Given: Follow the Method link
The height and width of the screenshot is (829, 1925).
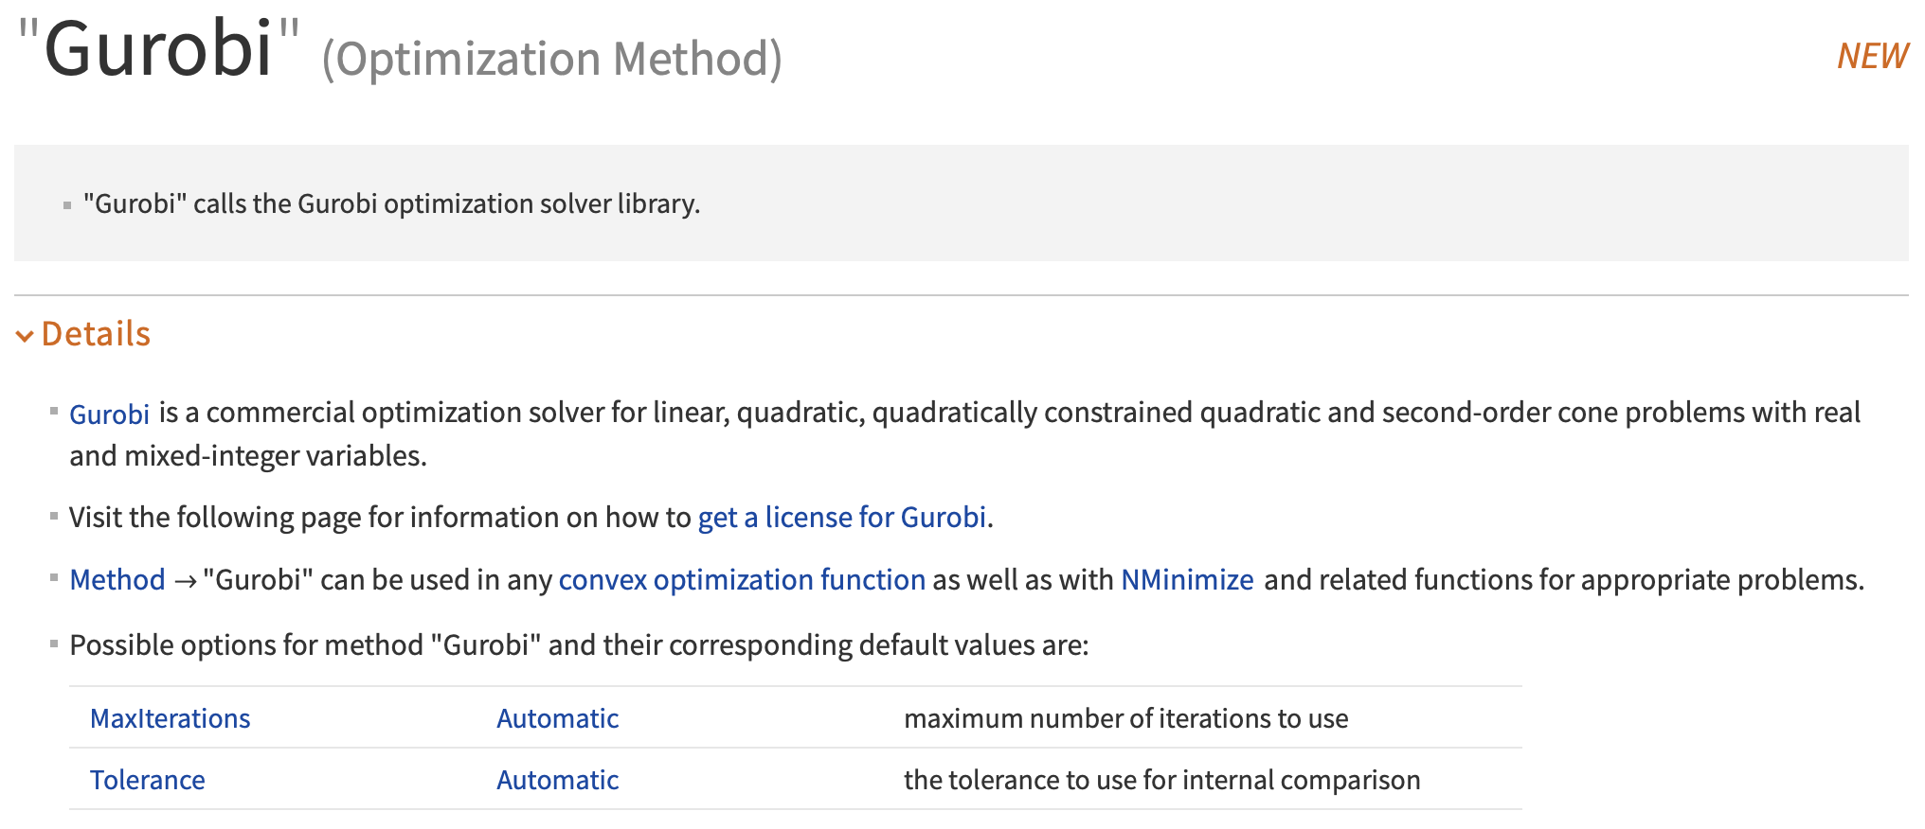Looking at the screenshot, I should (117, 580).
